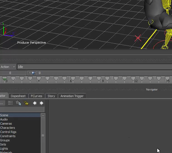Image resolution: width=172 pixels, height=153 pixels.
Task: Click the star selection filter icon
Action: (18, 103)
